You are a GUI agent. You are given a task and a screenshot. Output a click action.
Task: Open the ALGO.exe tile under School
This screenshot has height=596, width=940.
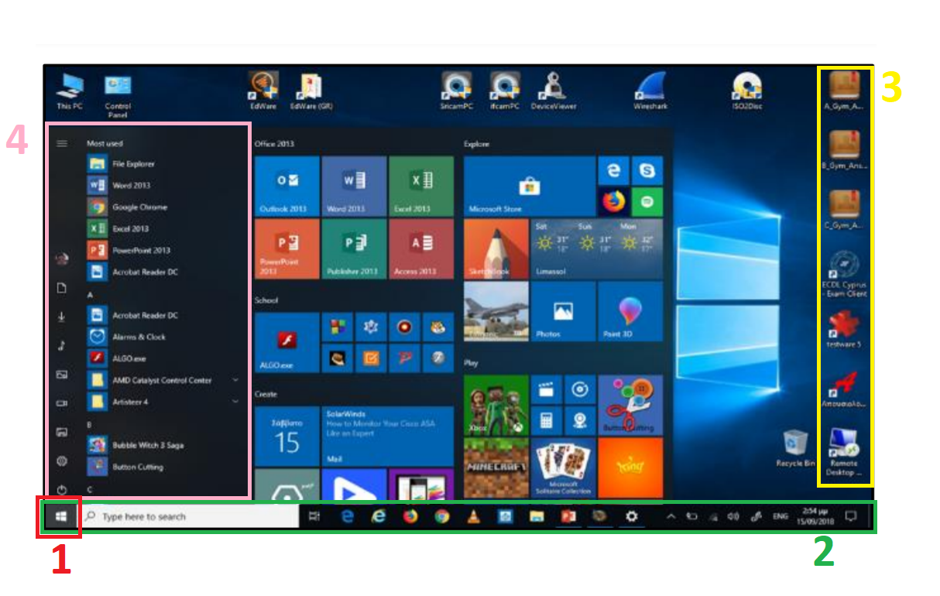pos(286,343)
